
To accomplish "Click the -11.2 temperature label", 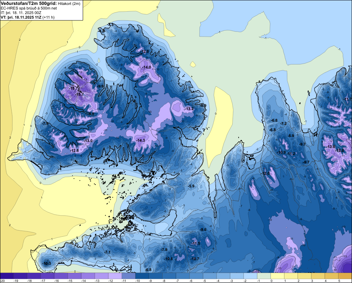I will point(291,154).
